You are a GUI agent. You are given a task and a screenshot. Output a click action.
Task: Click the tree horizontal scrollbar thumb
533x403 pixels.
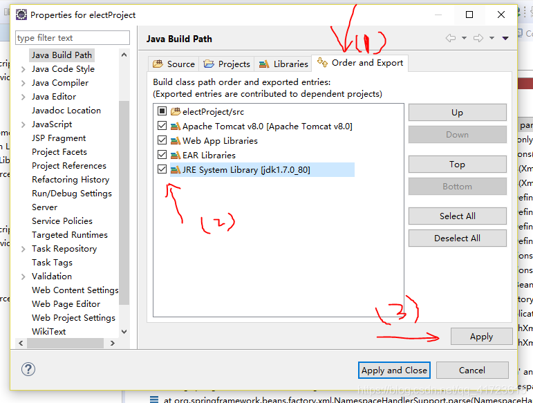(65, 343)
